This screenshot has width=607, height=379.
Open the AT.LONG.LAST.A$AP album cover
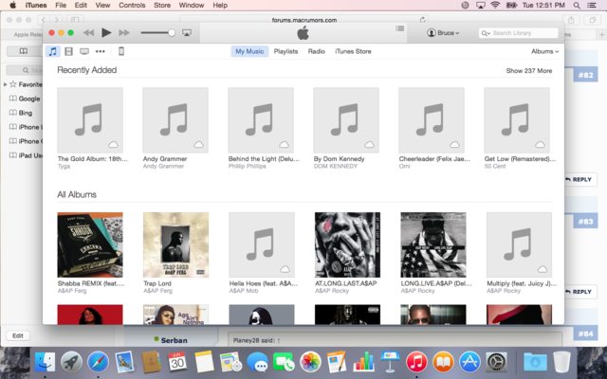pyautogui.click(x=347, y=244)
